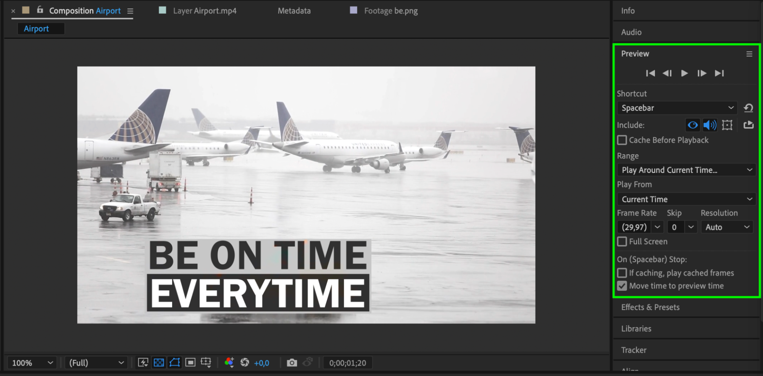Click the Play button in Preview panel
763x376 pixels.
tap(684, 73)
